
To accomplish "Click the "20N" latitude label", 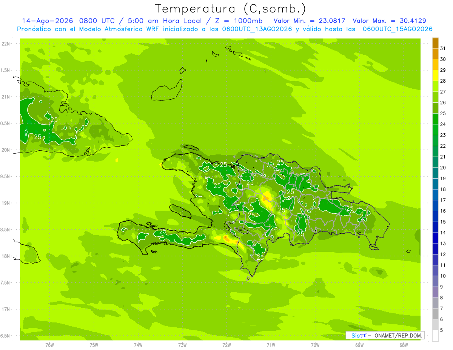I will (x=6, y=150).
